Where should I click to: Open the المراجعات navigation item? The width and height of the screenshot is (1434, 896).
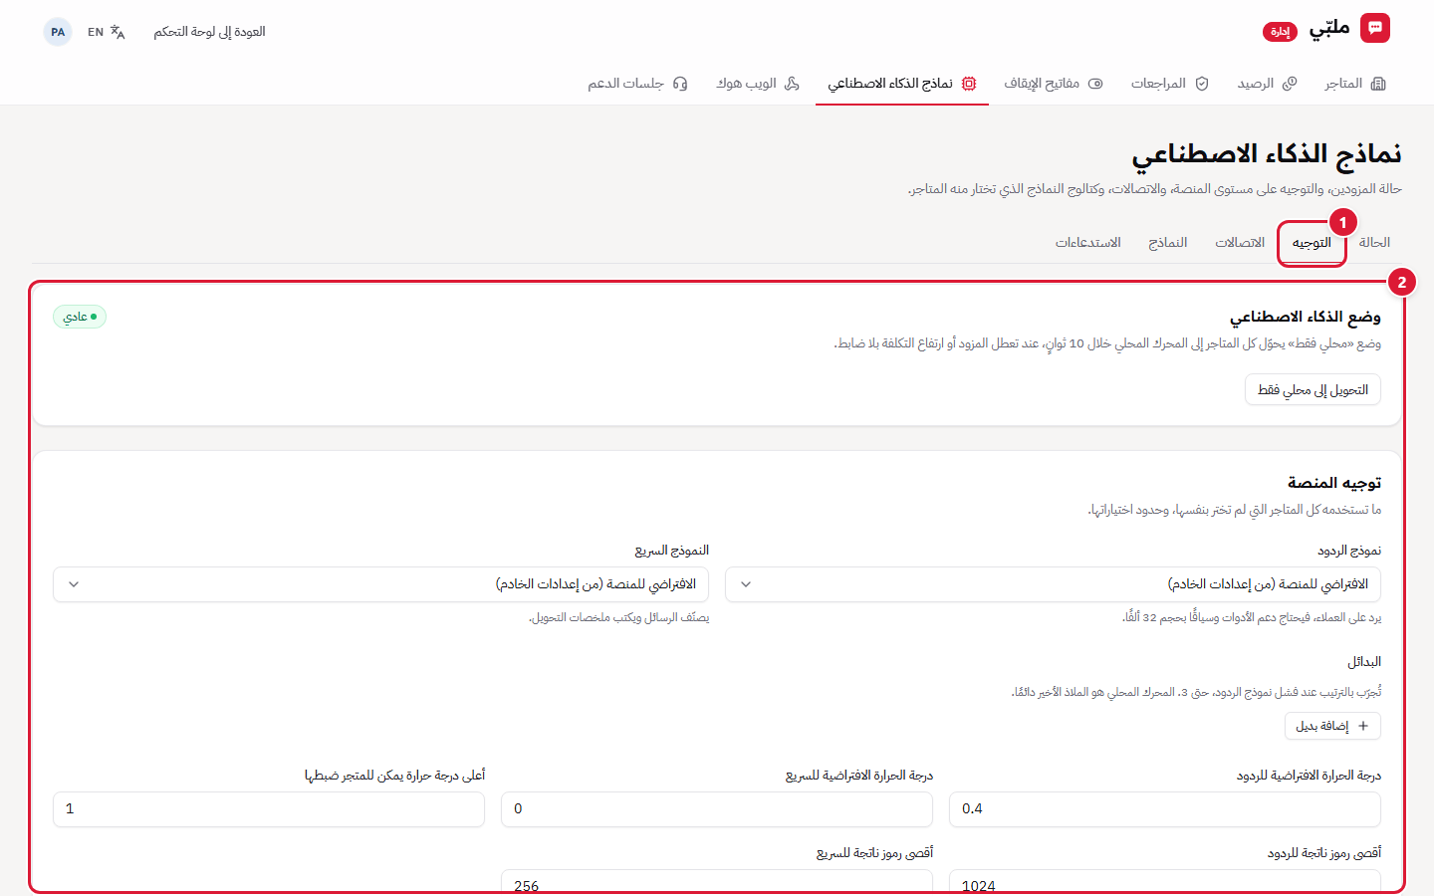(x=1170, y=84)
